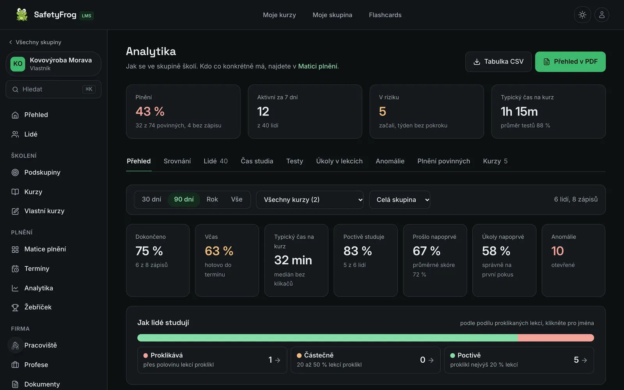Click the Kurzy book icon
The image size is (624, 390).
tap(15, 192)
